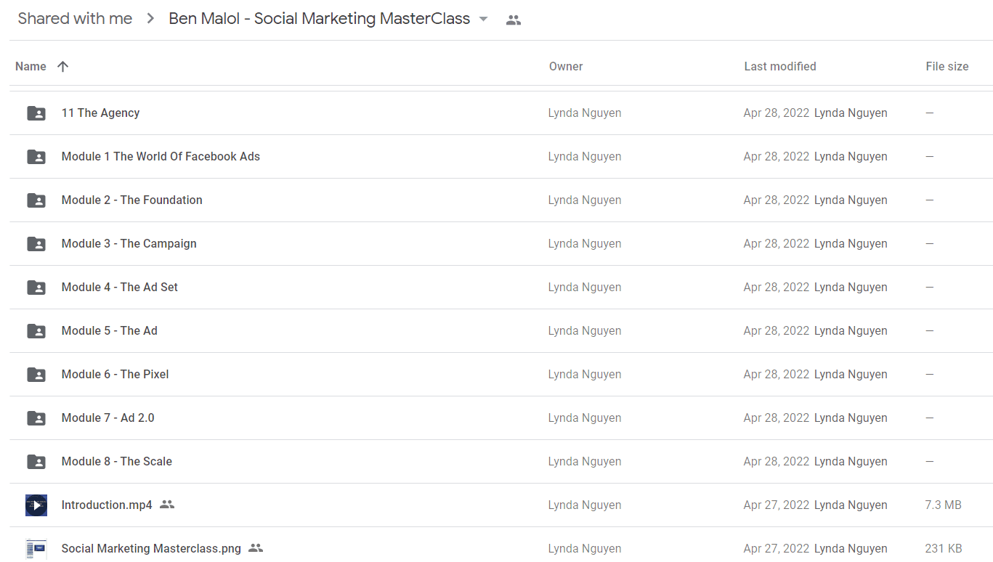
Task: Open the Last modified column header
Action: point(780,66)
